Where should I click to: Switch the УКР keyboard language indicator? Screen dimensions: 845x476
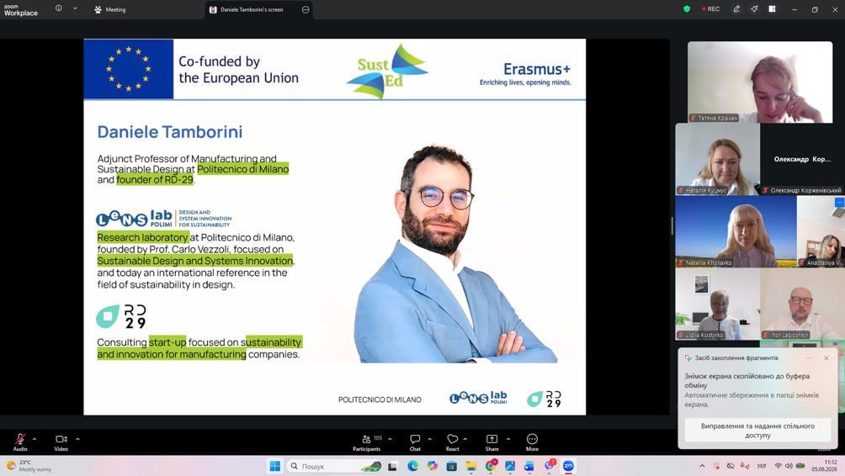762,466
